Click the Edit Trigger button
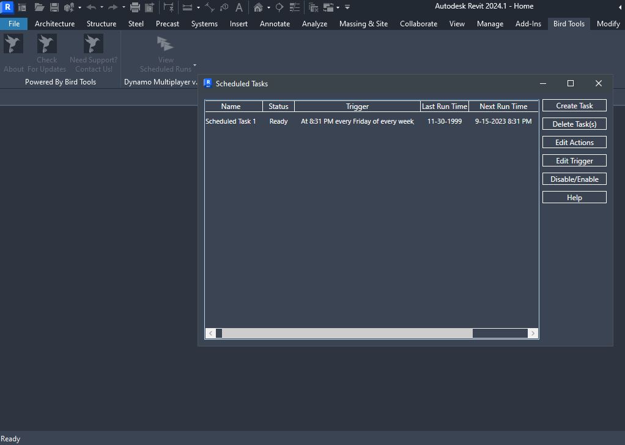The image size is (625, 445). (574, 160)
